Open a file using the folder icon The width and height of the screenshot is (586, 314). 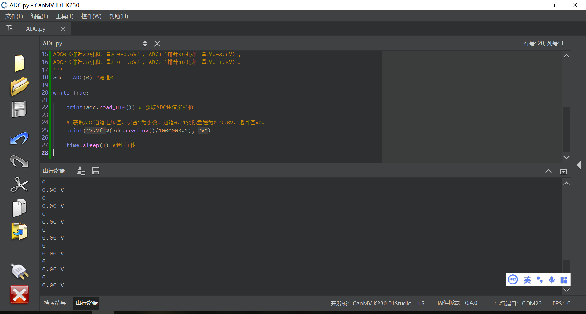pyautogui.click(x=20, y=87)
